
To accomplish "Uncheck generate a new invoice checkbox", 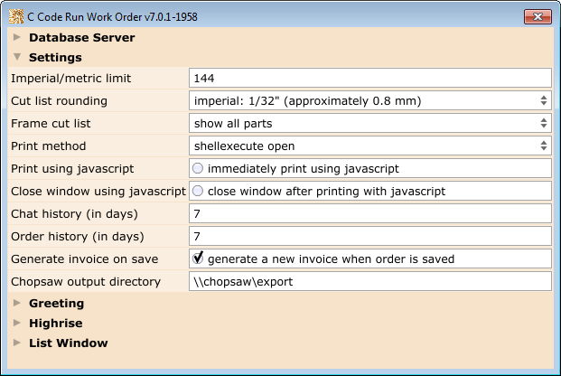I will click(x=198, y=258).
